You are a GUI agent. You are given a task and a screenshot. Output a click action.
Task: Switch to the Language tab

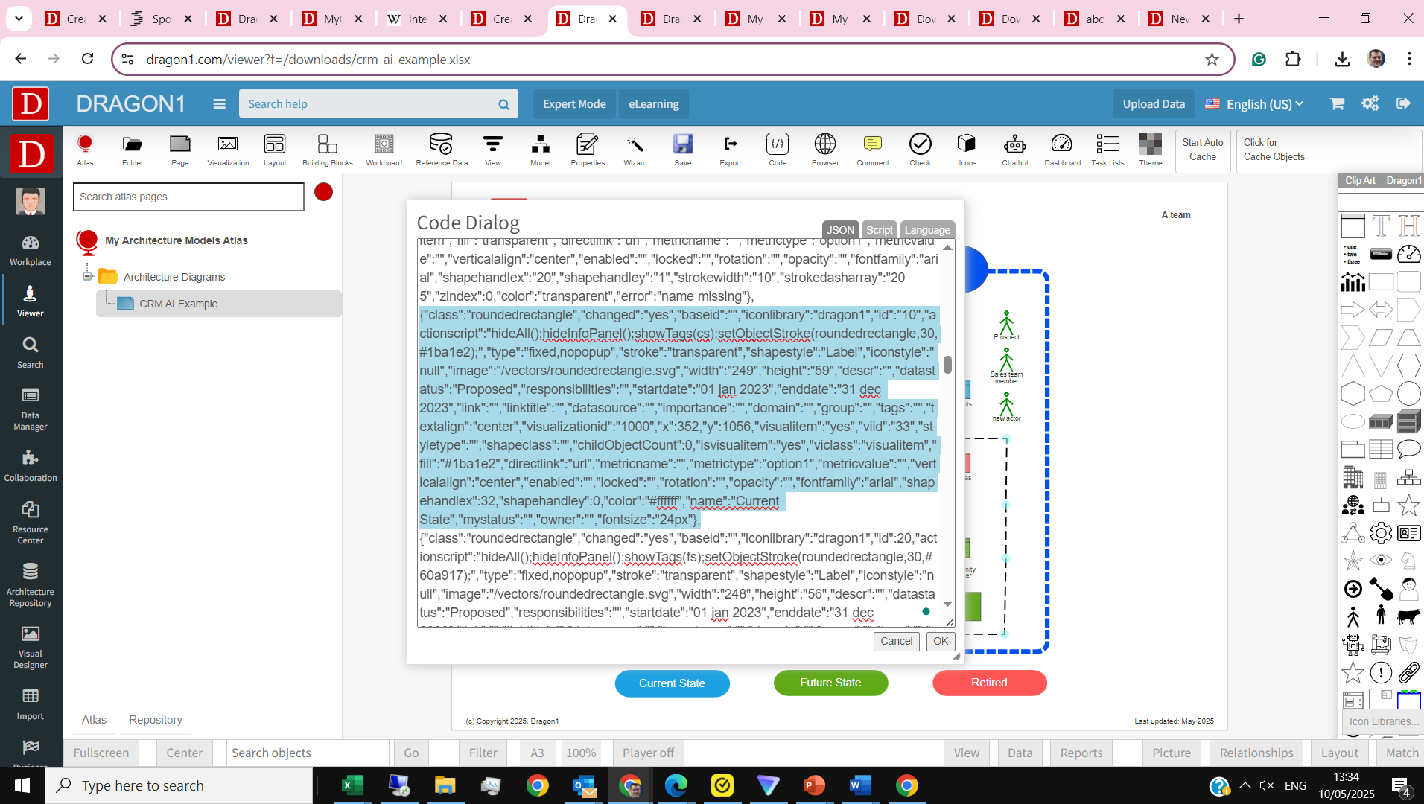click(927, 230)
